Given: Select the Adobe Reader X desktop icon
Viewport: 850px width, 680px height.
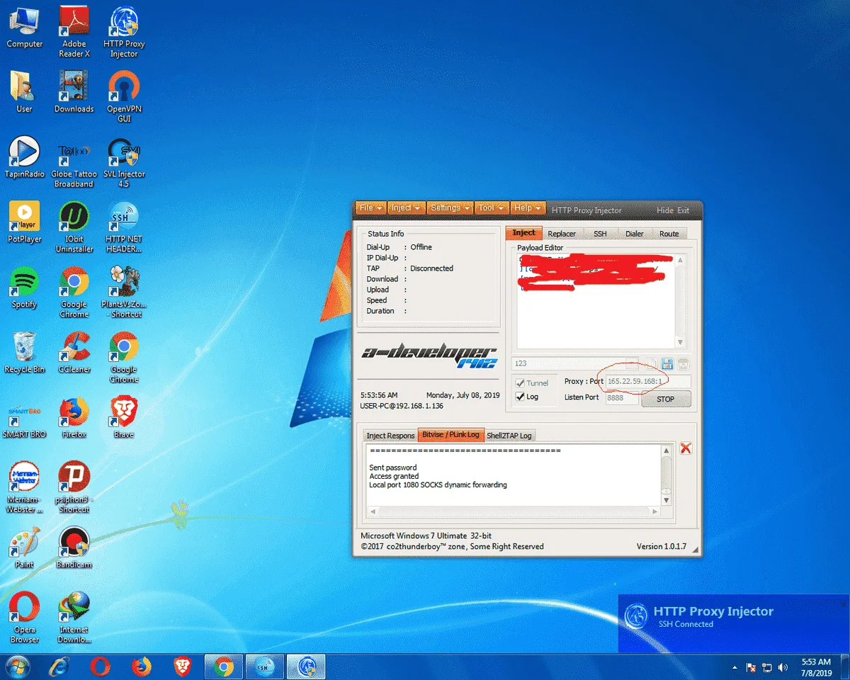Looking at the screenshot, I should point(74,33).
